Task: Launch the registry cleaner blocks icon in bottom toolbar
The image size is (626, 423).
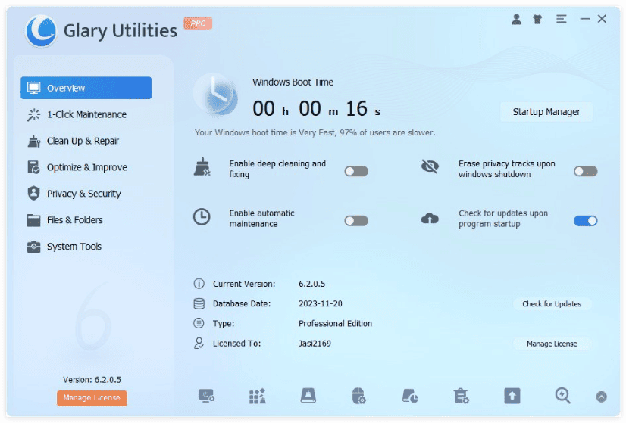Action: [x=258, y=396]
